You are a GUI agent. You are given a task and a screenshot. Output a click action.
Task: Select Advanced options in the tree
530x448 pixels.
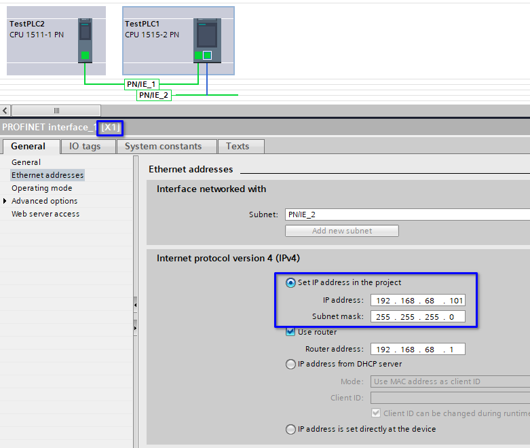click(x=44, y=201)
